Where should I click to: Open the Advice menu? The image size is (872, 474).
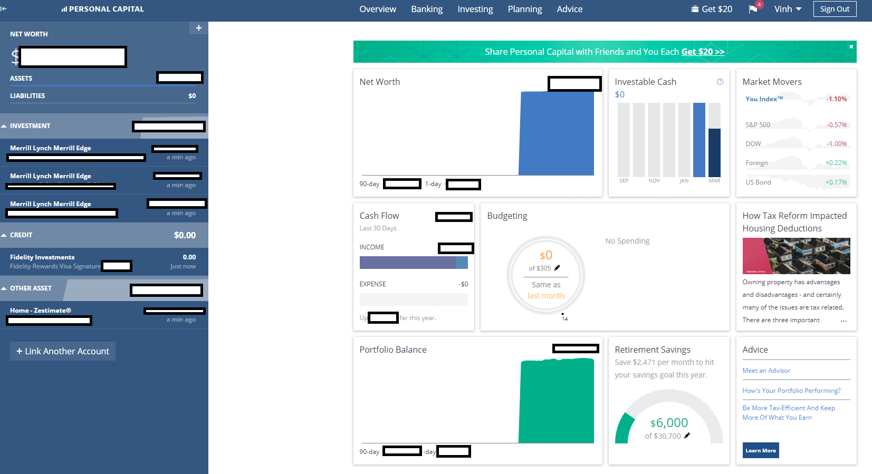pos(570,9)
